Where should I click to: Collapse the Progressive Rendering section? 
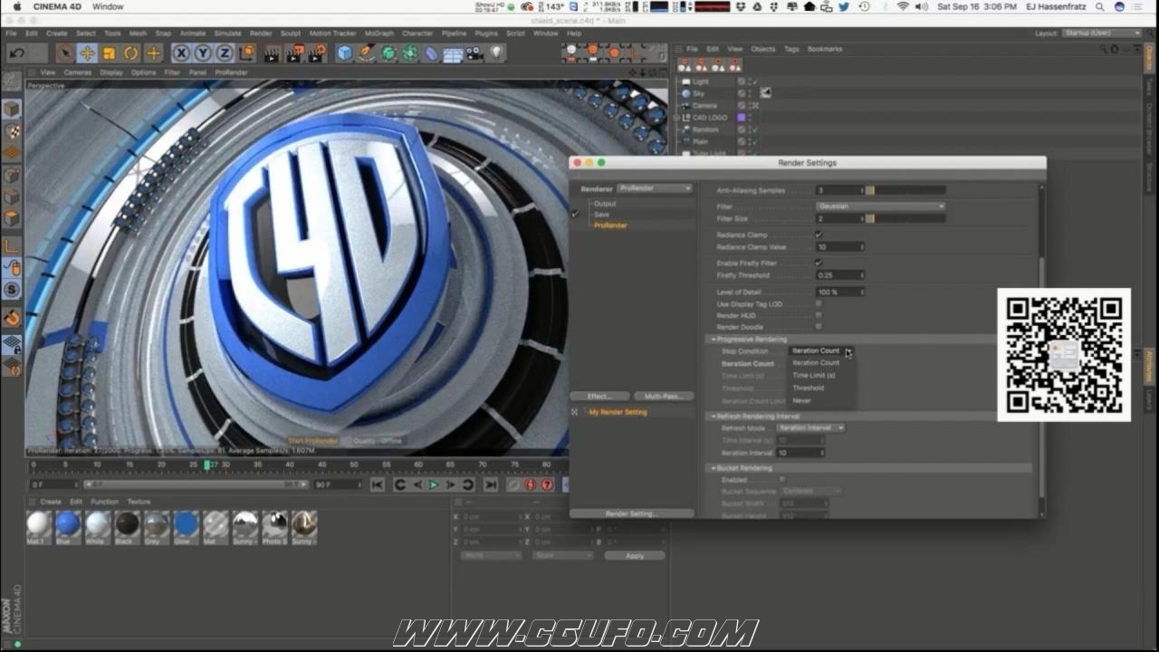coord(714,339)
